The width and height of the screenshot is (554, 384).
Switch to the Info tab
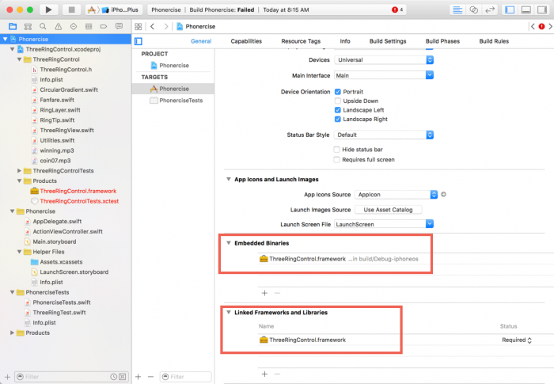click(345, 41)
